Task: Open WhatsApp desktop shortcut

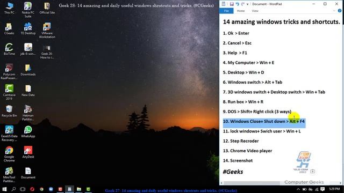Action: pyautogui.click(x=28, y=132)
